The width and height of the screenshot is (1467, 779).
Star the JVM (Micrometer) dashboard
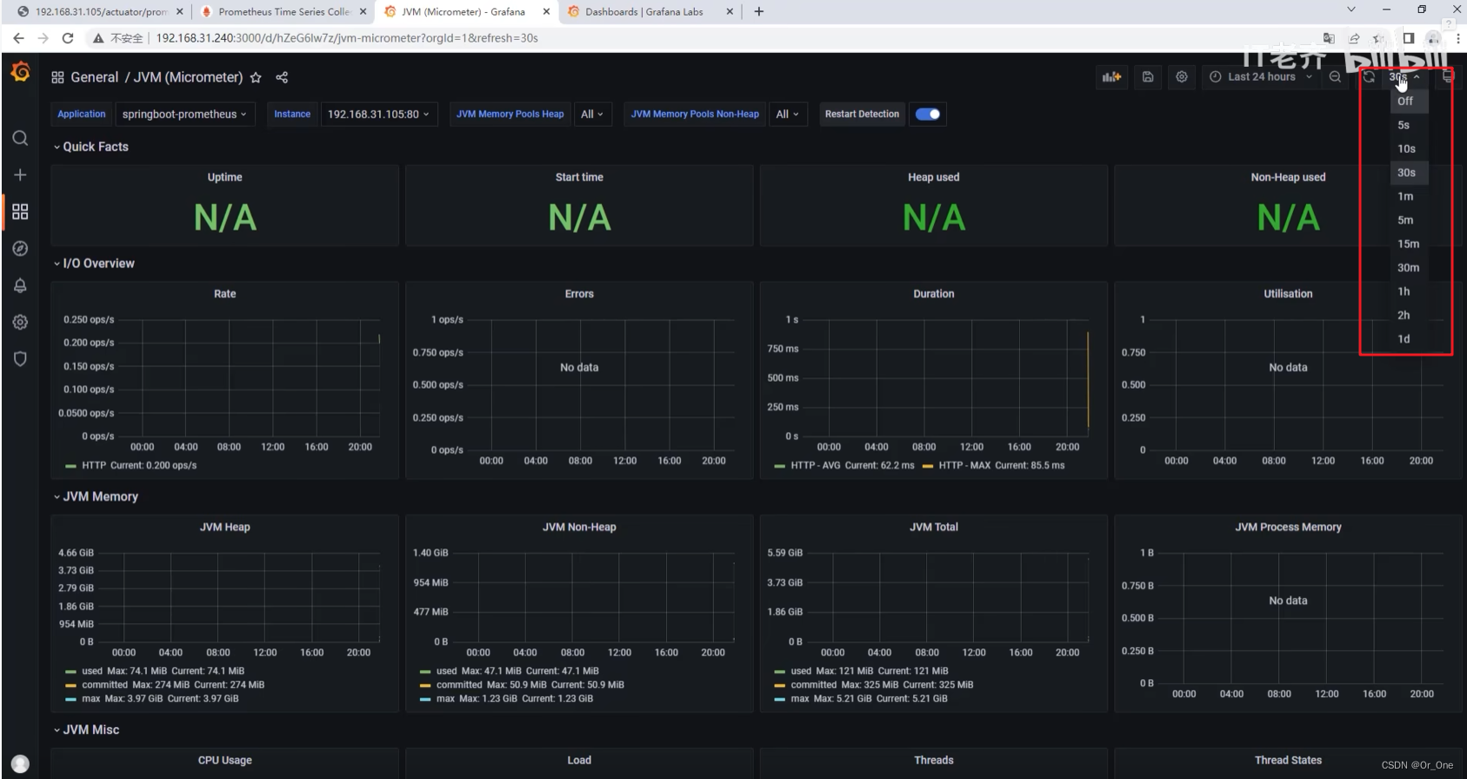click(x=256, y=77)
